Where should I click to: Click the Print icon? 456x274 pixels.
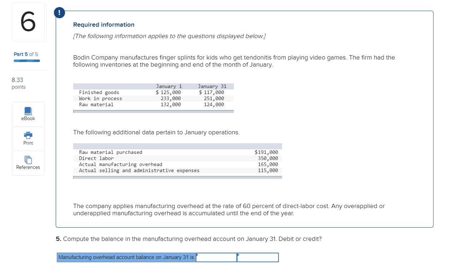28,135
